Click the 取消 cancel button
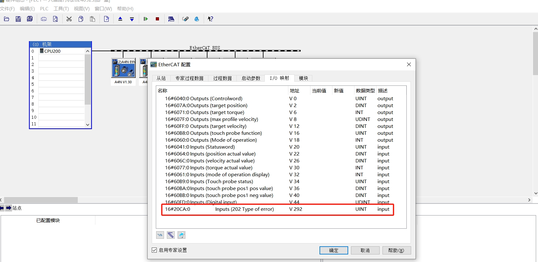 pyautogui.click(x=365, y=250)
